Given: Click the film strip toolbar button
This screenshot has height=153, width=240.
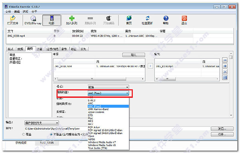Looking at the screenshot, I should 52,20.
